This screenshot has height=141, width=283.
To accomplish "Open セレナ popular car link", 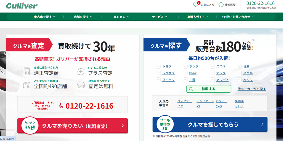I will tap(239, 106).
